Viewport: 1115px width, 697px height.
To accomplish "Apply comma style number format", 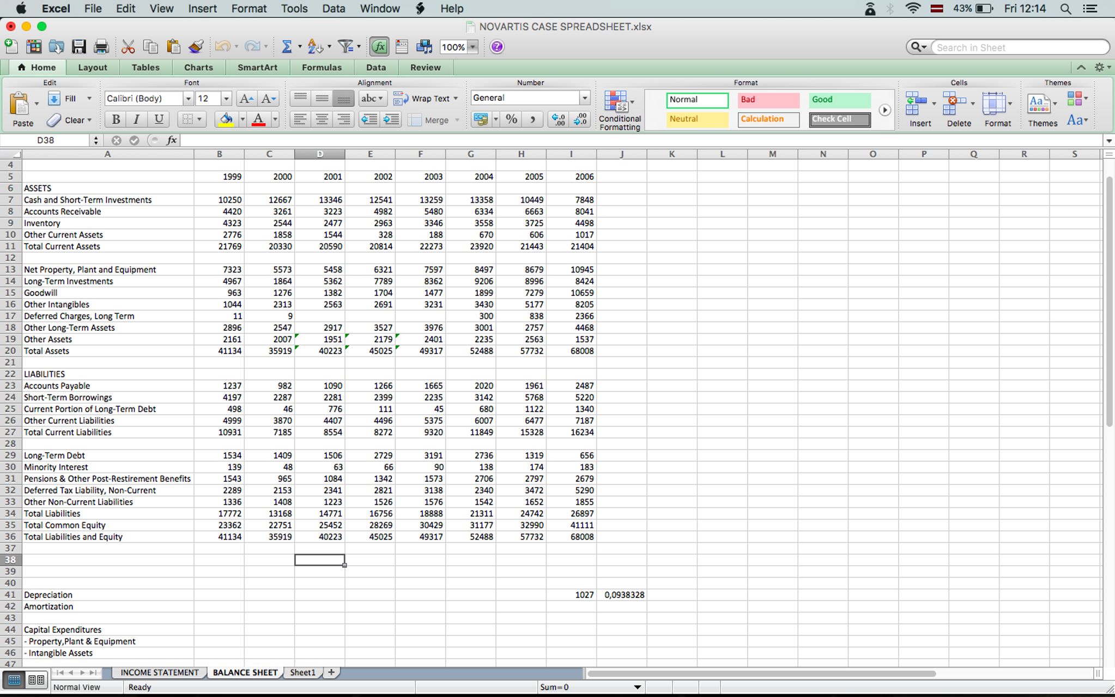I will [532, 119].
